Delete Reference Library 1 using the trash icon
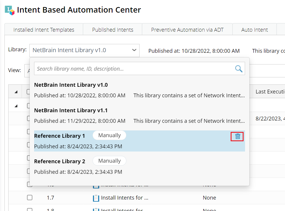The width and height of the screenshot is (285, 211). [238, 136]
